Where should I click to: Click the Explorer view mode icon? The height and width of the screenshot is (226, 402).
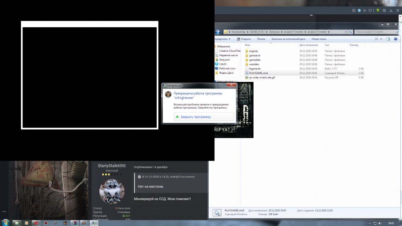(x=377, y=39)
